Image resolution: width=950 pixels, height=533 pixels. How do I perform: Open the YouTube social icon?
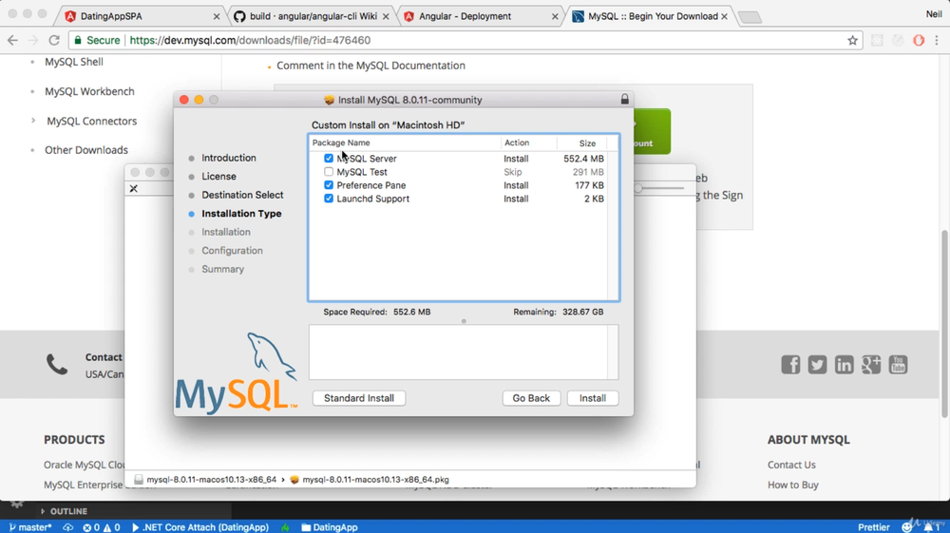[x=898, y=365]
